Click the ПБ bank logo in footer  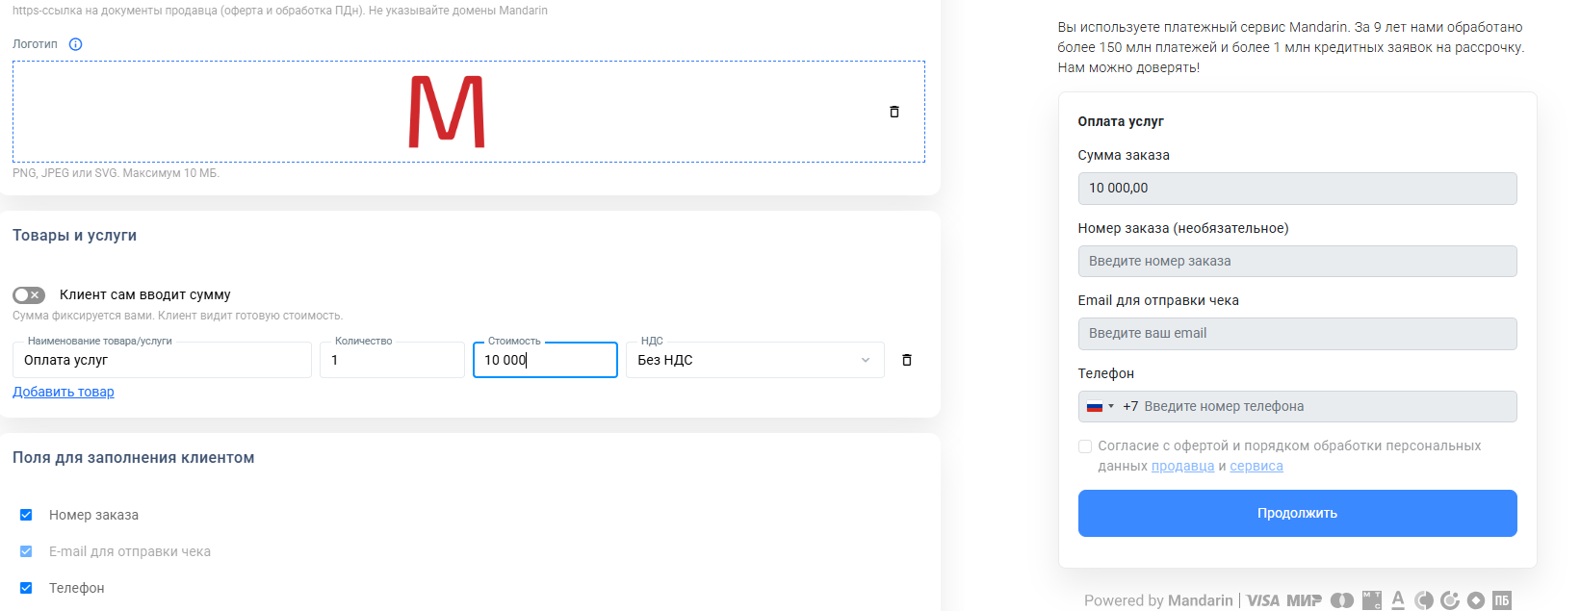tap(1502, 600)
